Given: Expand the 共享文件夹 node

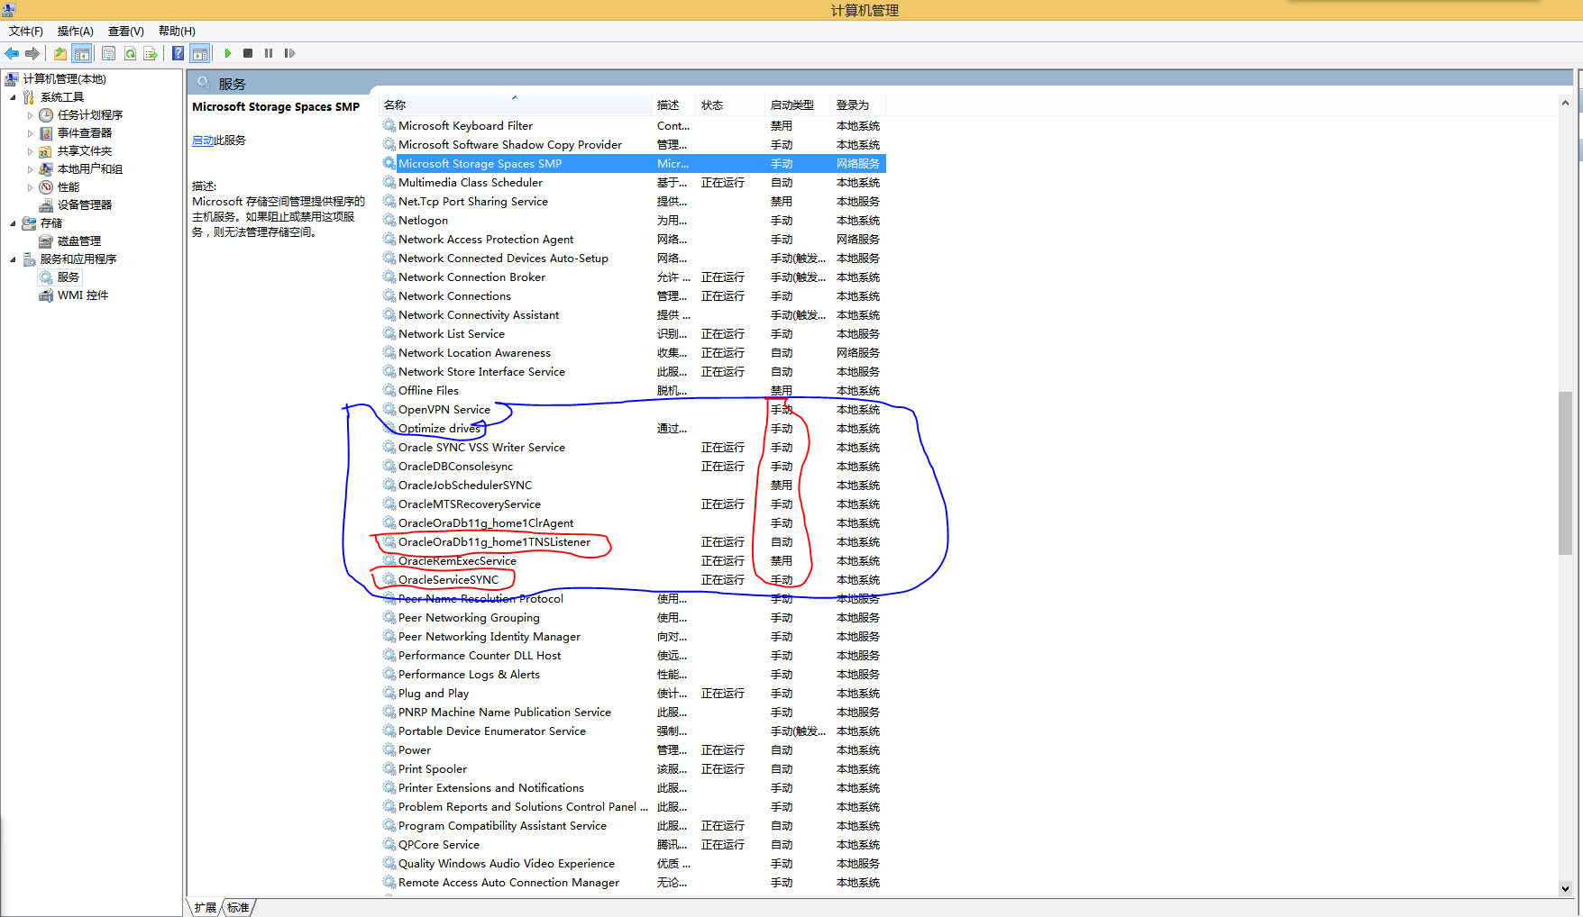Looking at the screenshot, I should (x=30, y=151).
